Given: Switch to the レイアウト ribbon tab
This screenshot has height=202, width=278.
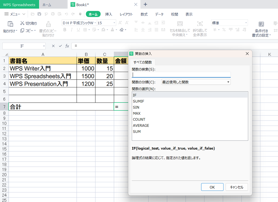Looking at the screenshot, I should 126,14.
